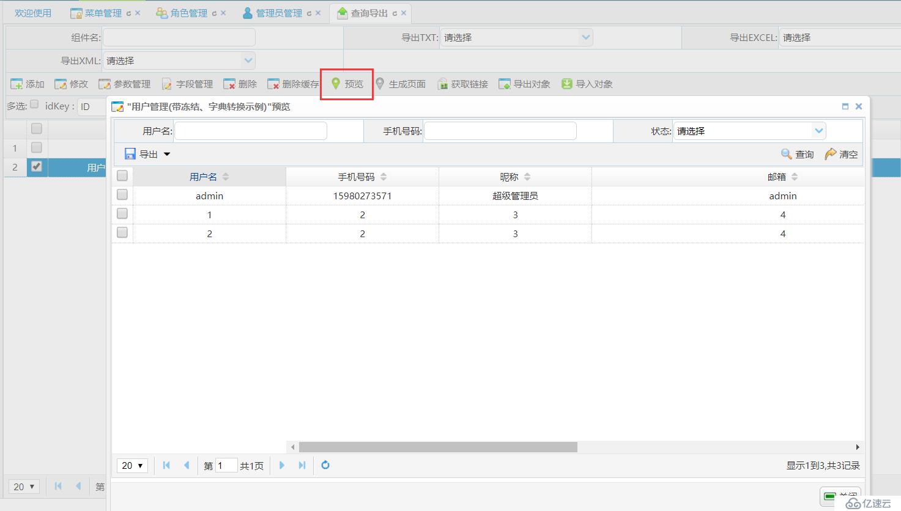Sort by 用户名 column
Screen dimensions: 901x511
(x=209, y=177)
